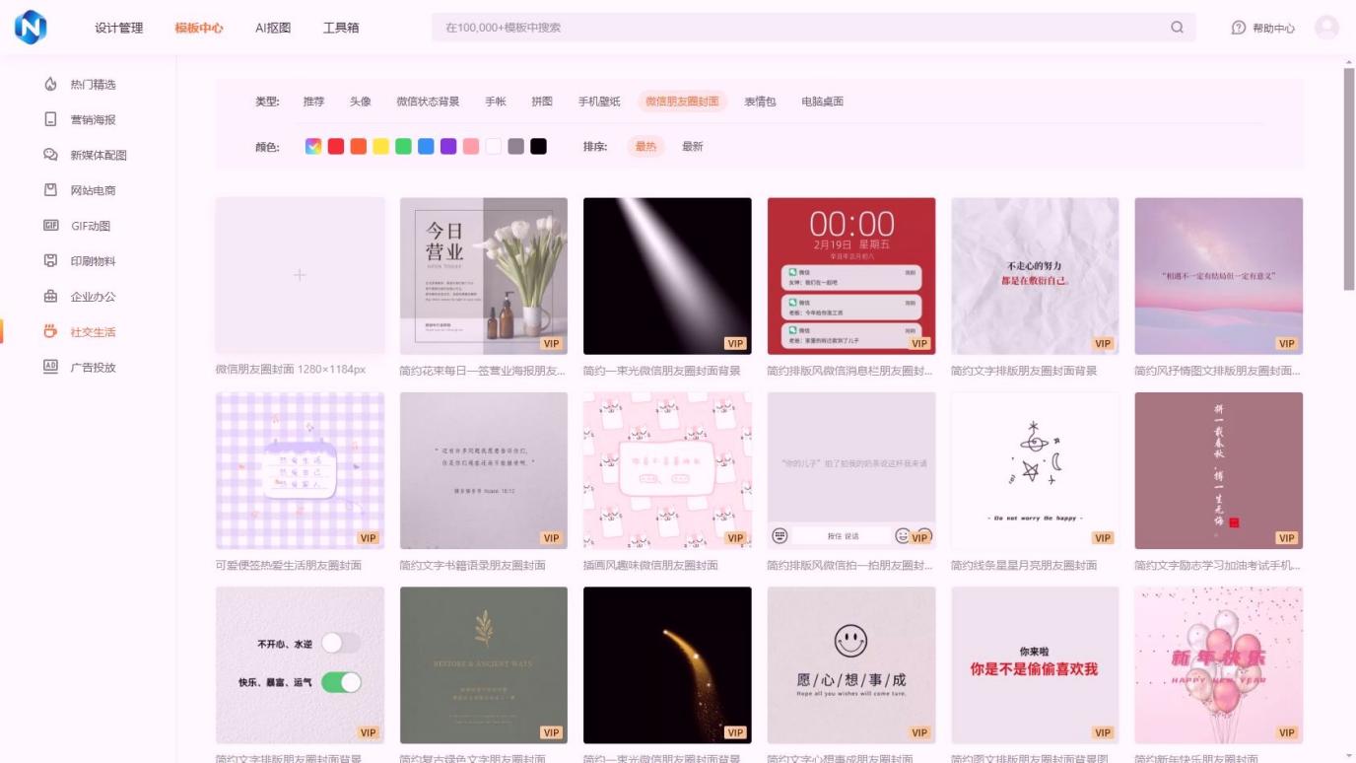
Task: Click the briefcase icon for 企业办公
Action: coord(51,297)
